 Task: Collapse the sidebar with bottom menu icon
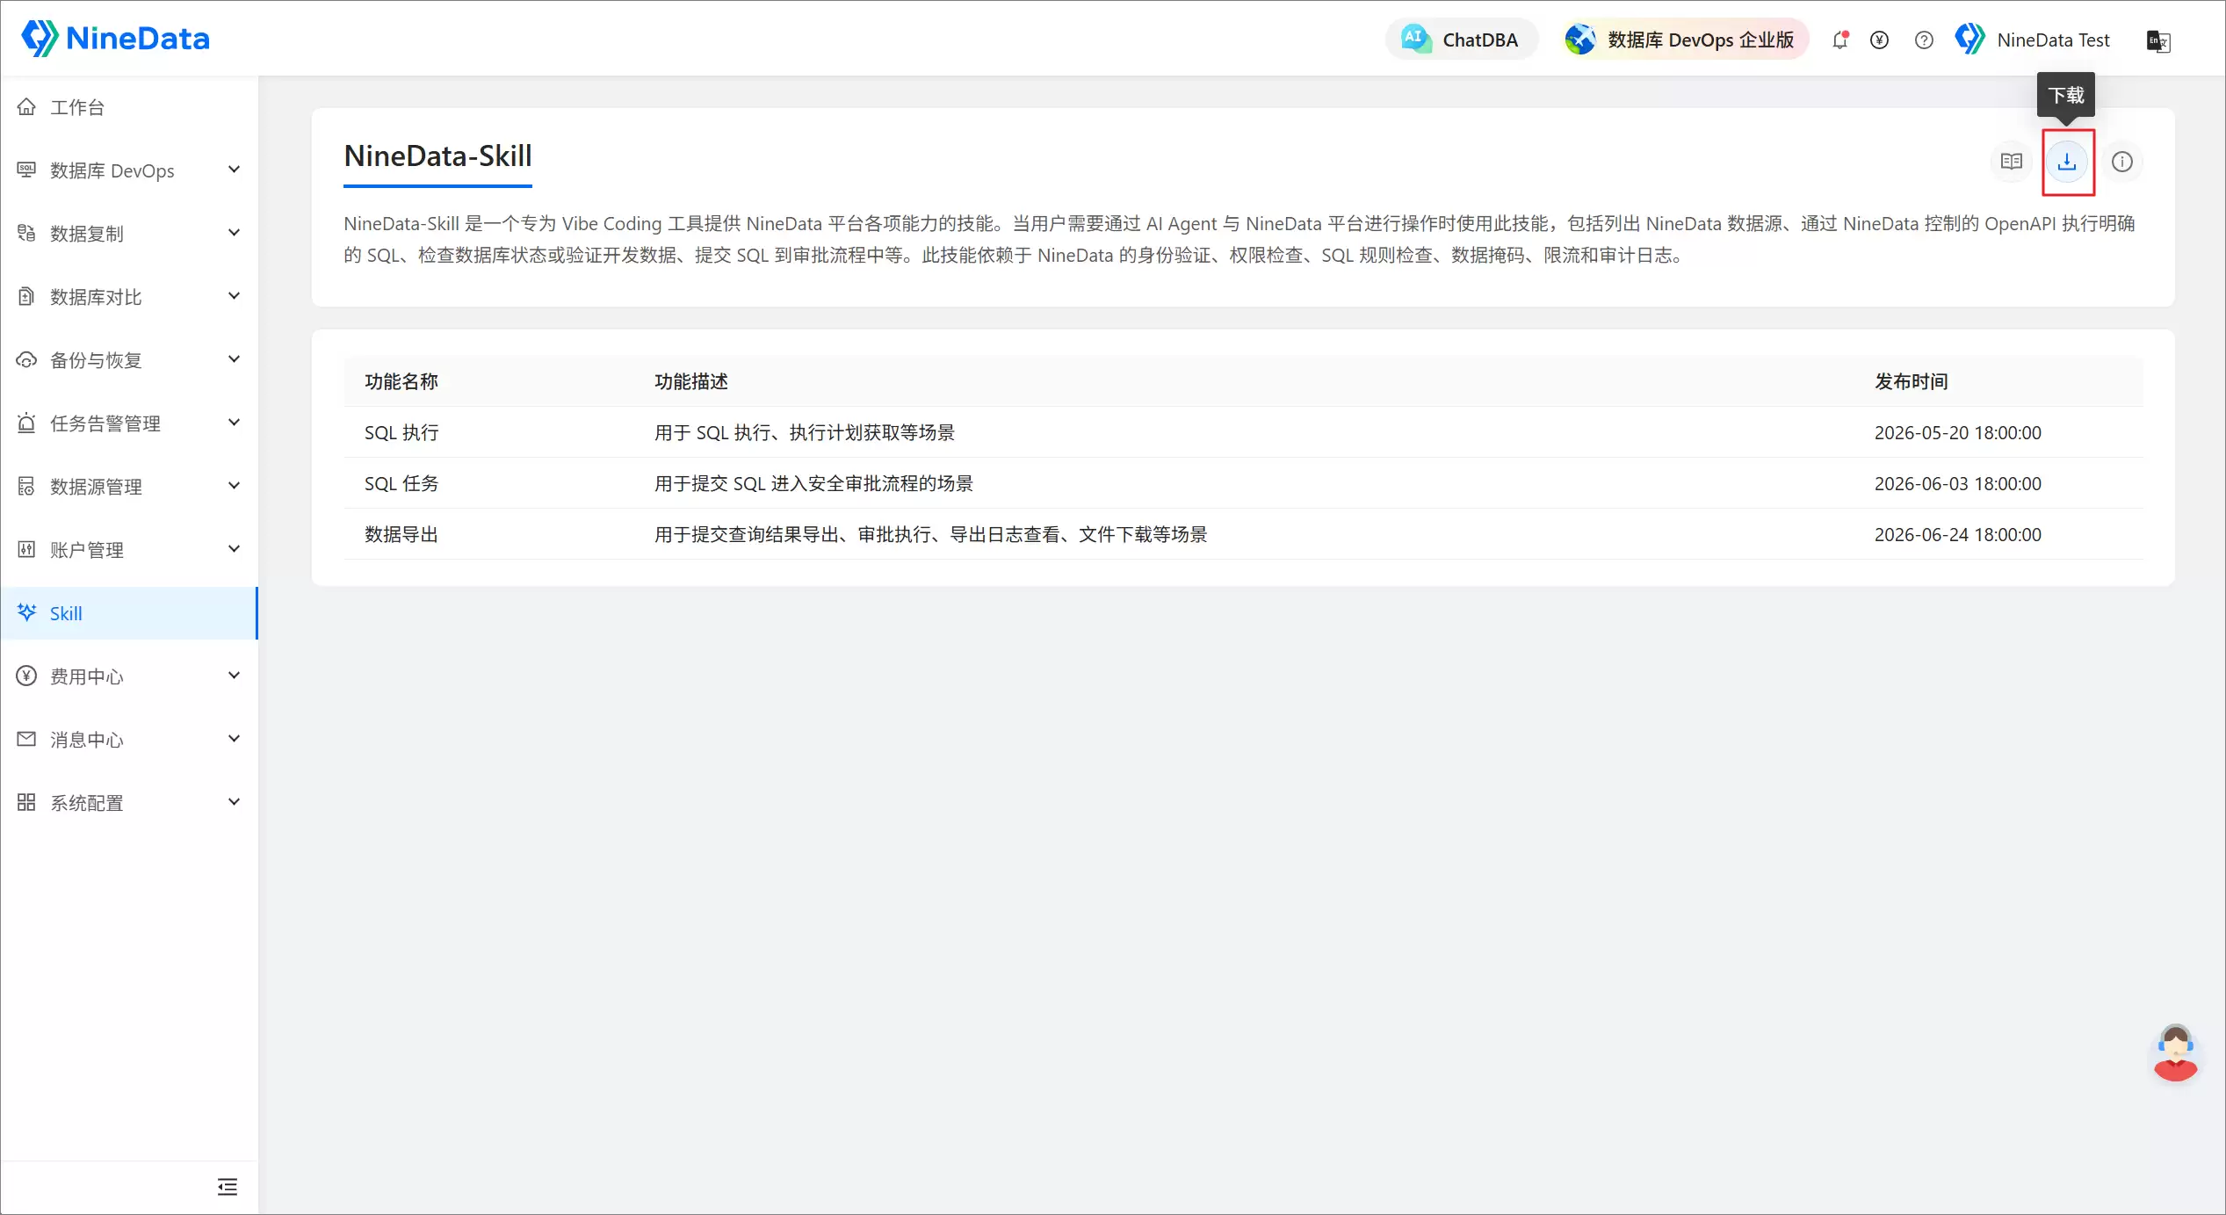pos(228,1187)
